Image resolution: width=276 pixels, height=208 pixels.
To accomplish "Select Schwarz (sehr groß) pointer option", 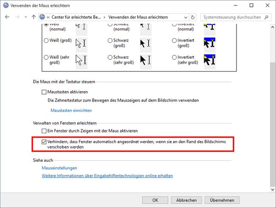I will [110, 57].
